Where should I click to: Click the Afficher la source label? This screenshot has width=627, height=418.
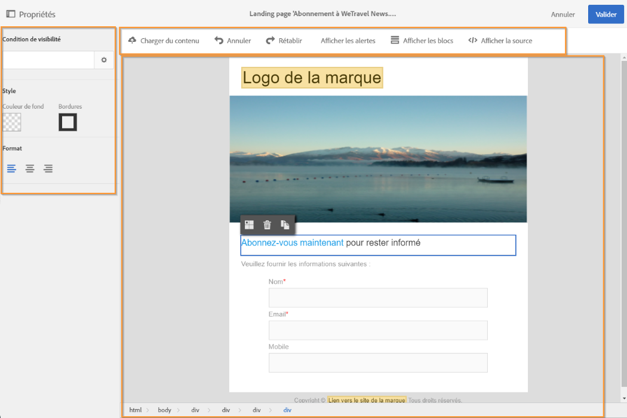[506, 41]
